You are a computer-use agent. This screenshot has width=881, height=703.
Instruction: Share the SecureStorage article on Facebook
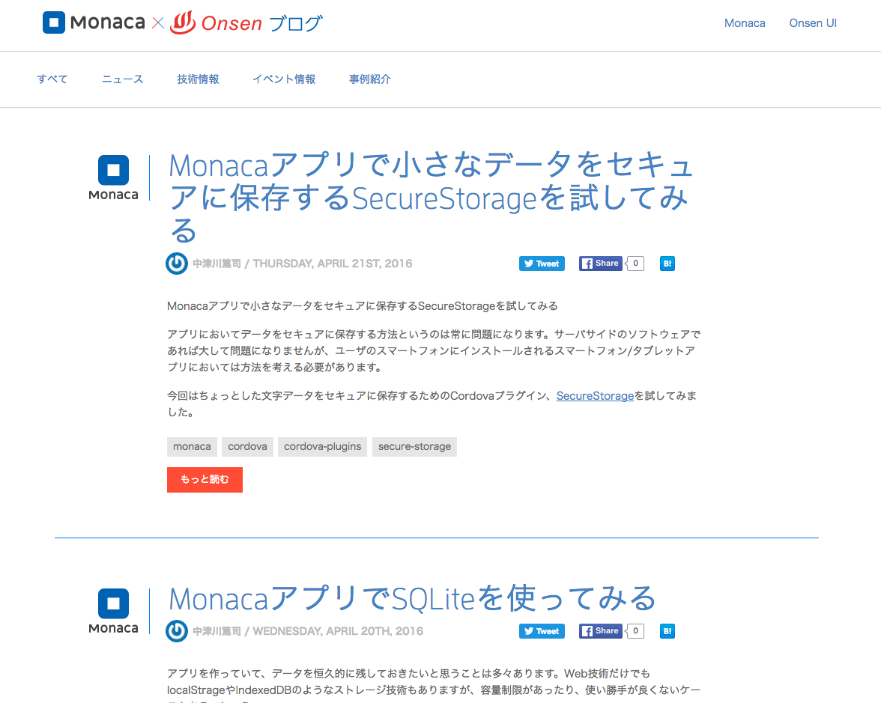coord(601,264)
